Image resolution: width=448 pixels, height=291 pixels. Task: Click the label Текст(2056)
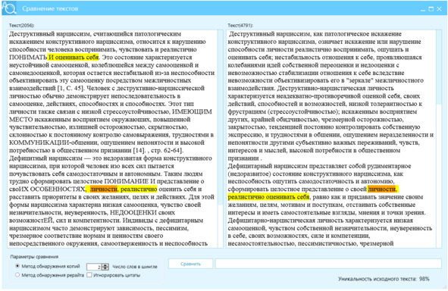(21, 26)
